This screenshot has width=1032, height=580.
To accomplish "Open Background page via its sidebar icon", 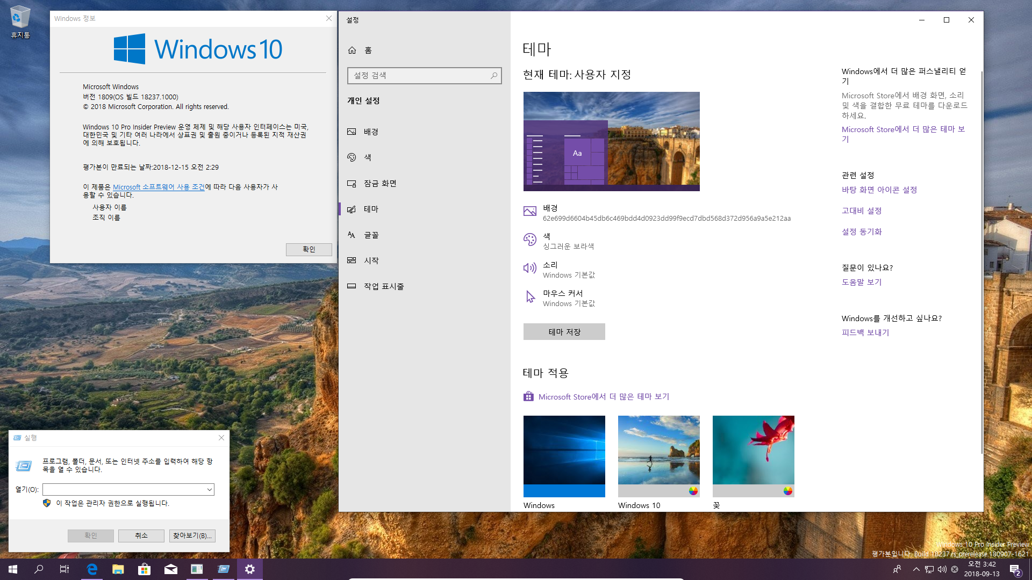I will (x=352, y=132).
